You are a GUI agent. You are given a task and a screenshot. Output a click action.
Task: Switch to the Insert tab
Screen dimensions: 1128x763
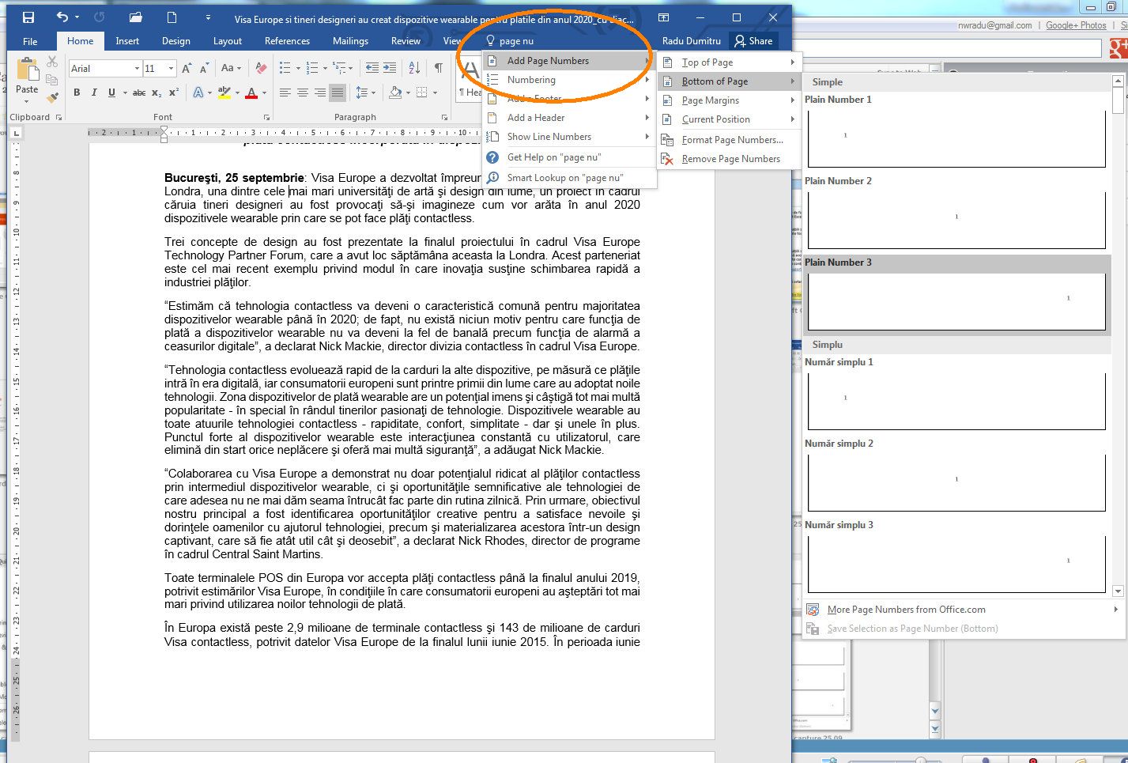[127, 41]
